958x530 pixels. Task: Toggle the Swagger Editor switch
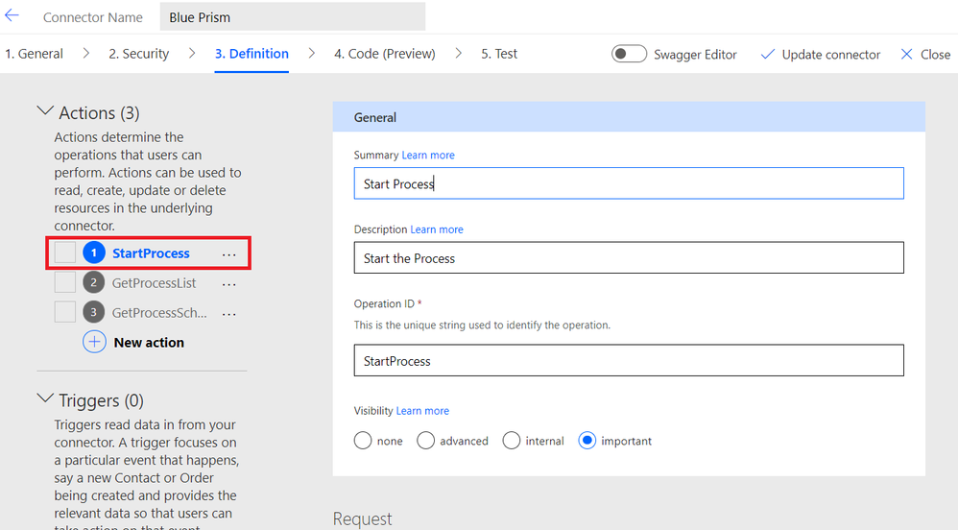(630, 54)
